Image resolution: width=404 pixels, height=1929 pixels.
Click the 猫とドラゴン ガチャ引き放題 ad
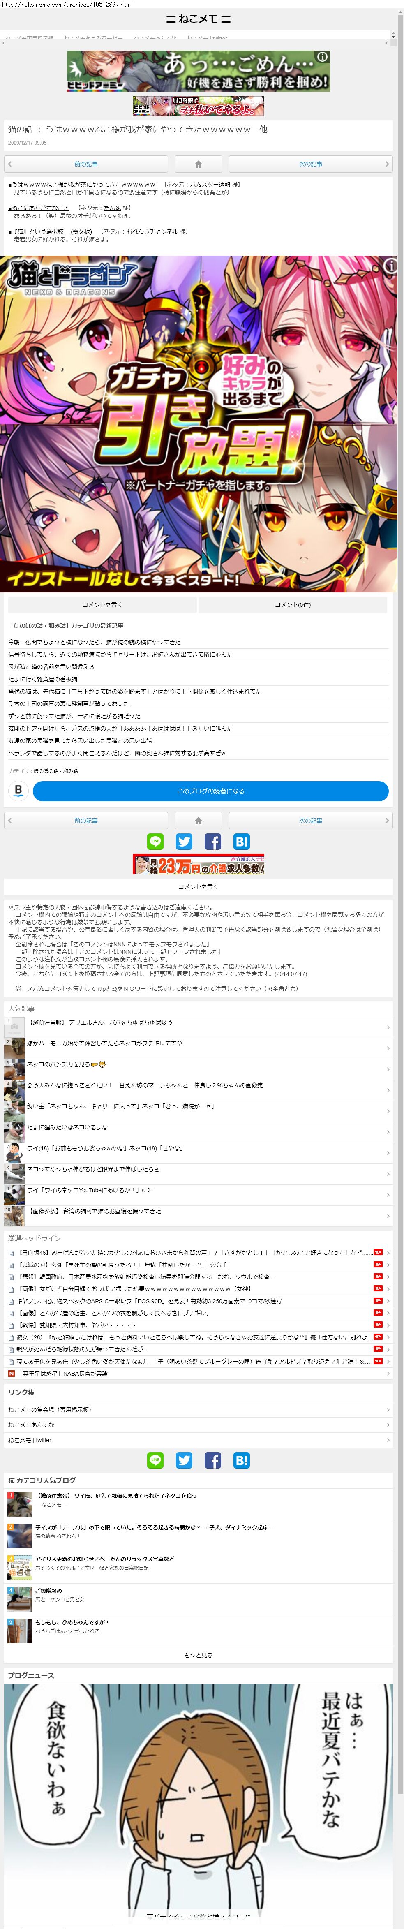tap(198, 424)
